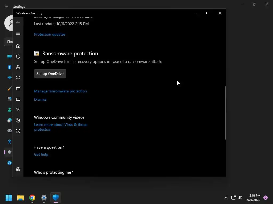Open Apps icon in Settings sidebar
Viewport: 273px width, 204px height.
pos(10,99)
